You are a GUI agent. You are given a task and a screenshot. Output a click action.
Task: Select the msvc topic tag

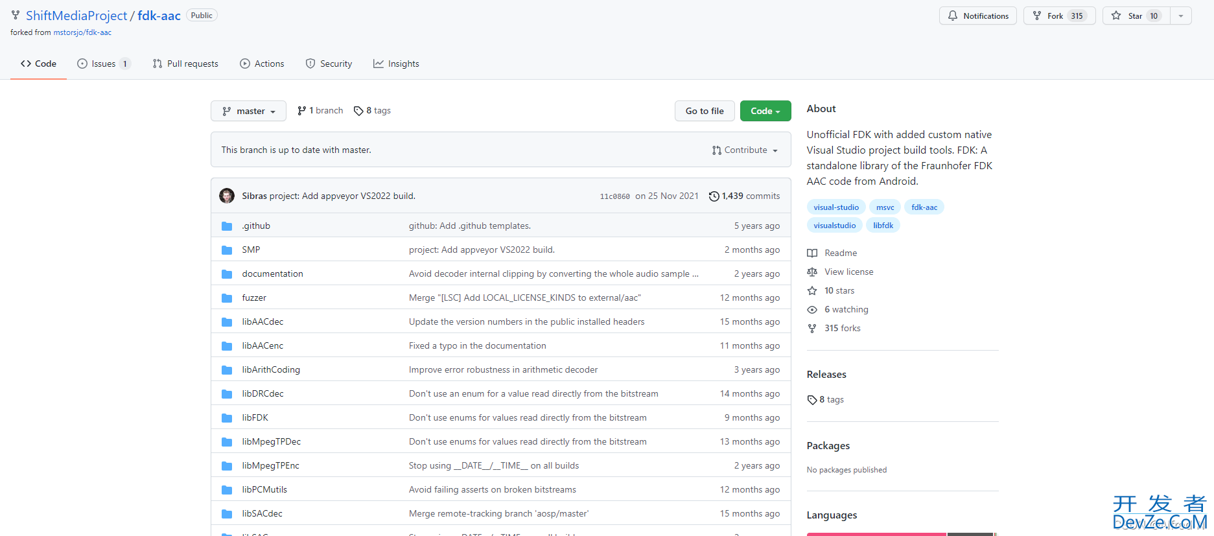885,207
